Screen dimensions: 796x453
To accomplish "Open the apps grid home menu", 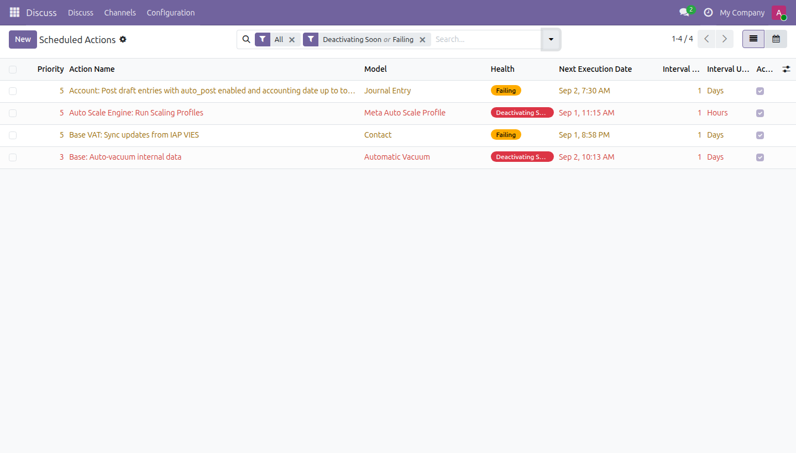I will click(x=14, y=12).
